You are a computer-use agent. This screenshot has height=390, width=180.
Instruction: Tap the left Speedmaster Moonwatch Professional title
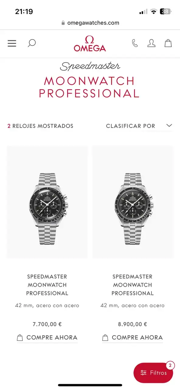point(47,285)
